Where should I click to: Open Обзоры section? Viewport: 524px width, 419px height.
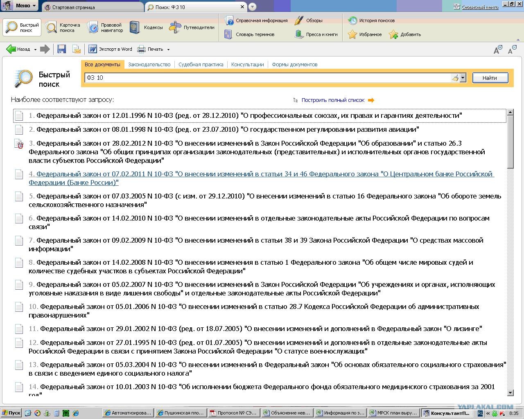tap(308, 20)
